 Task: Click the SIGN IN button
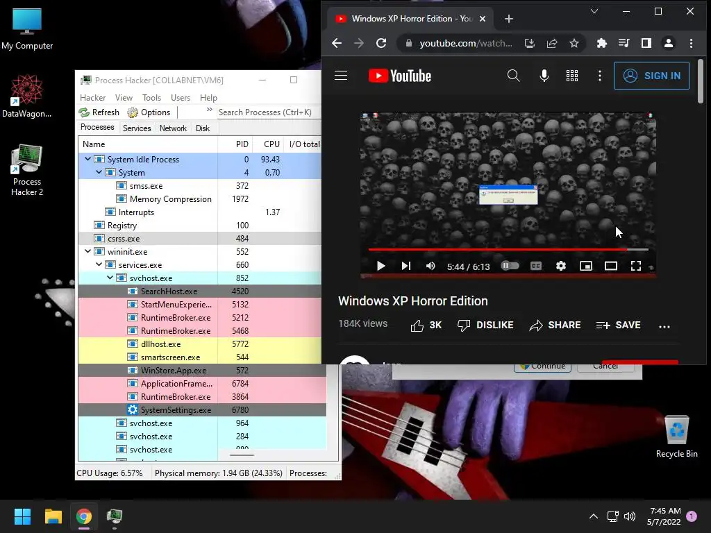pyautogui.click(x=651, y=76)
